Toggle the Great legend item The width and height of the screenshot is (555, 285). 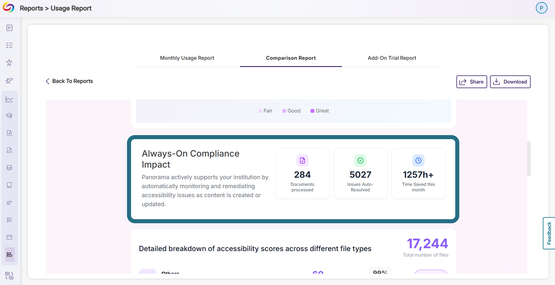(x=320, y=111)
